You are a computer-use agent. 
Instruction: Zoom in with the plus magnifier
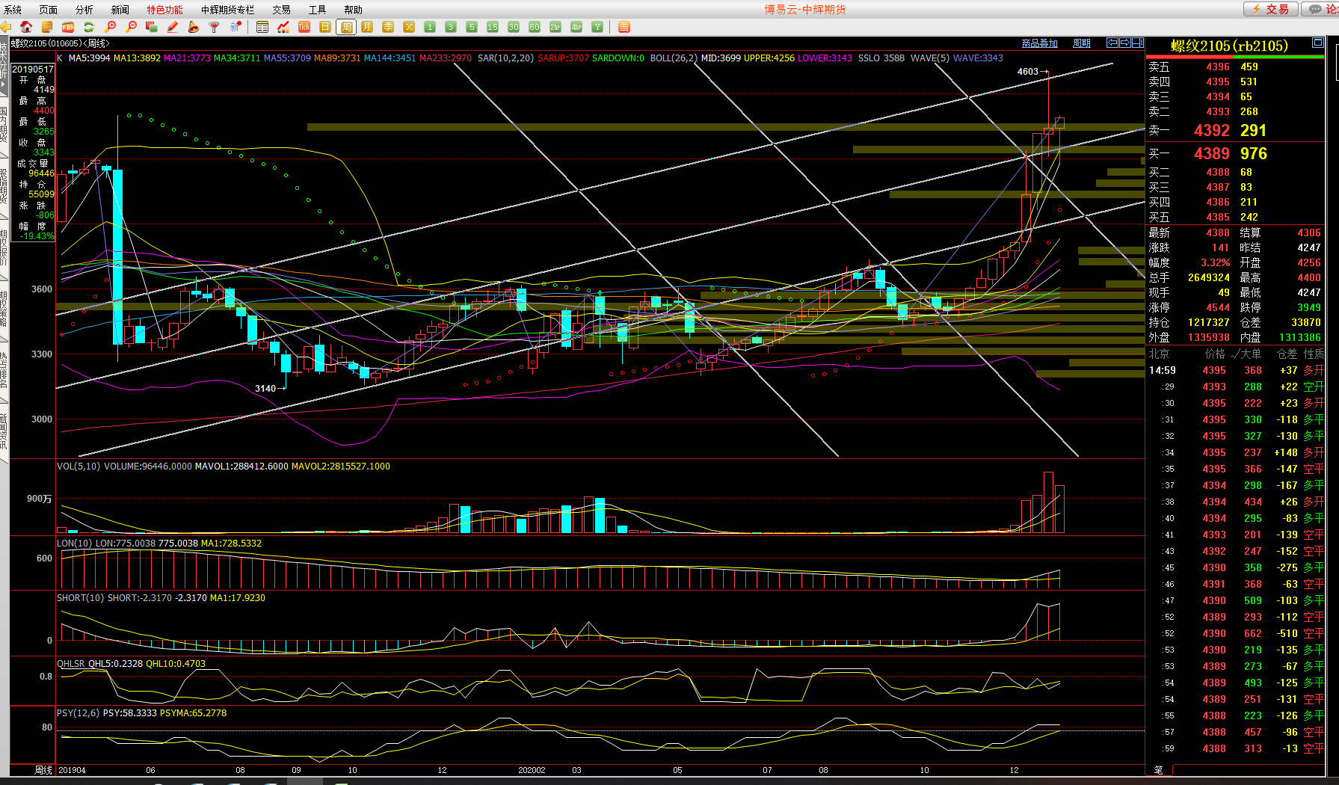[x=111, y=27]
